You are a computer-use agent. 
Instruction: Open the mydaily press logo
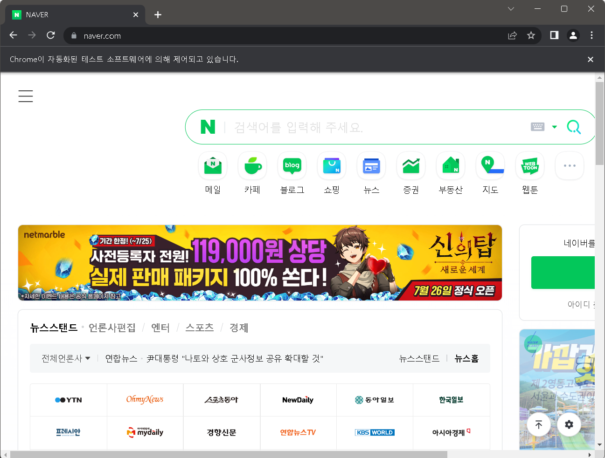click(x=145, y=432)
